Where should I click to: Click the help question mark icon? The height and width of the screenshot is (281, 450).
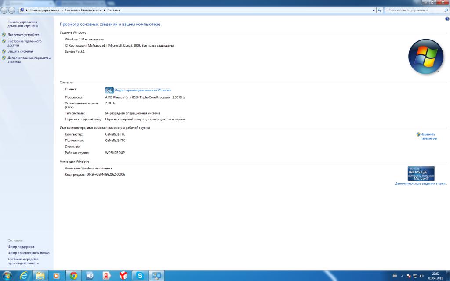tap(447, 19)
